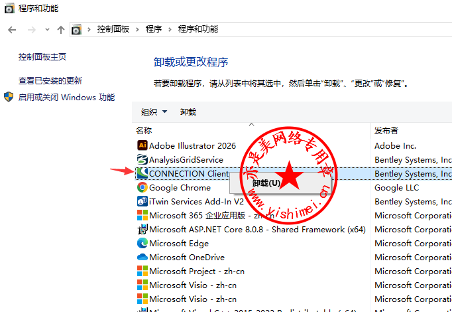Select the AnalysisGridService program icon
Viewport: 452px width, 312px height.
(142, 159)
